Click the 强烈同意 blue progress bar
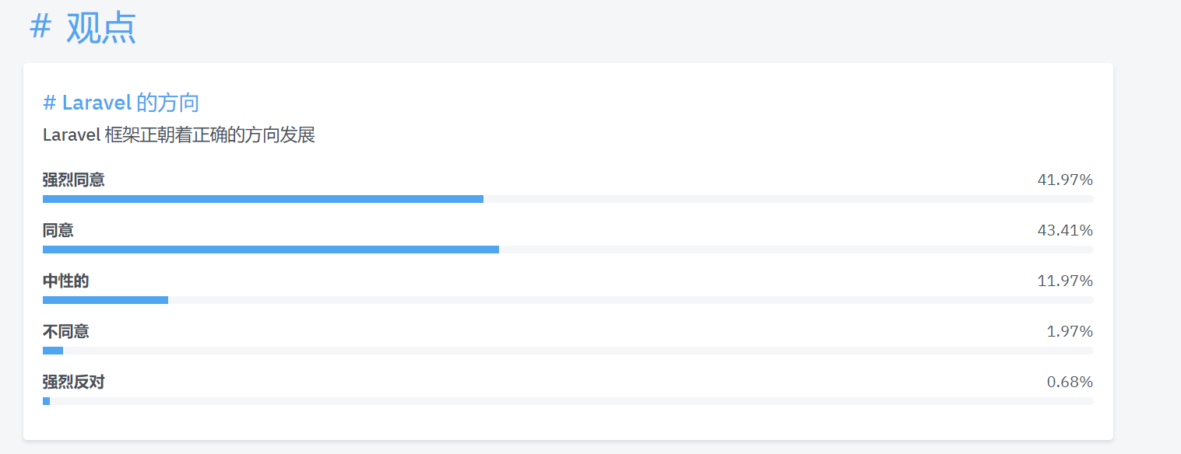 pos(263,199)
